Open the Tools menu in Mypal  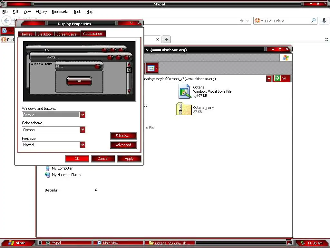[77, 12]
